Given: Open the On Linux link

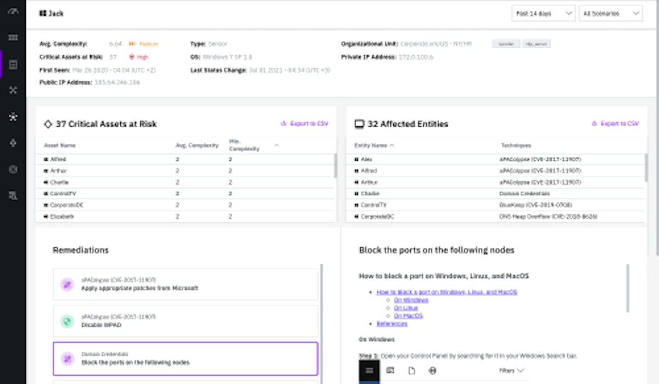Looking at the screenshot, I should (406, 308).
